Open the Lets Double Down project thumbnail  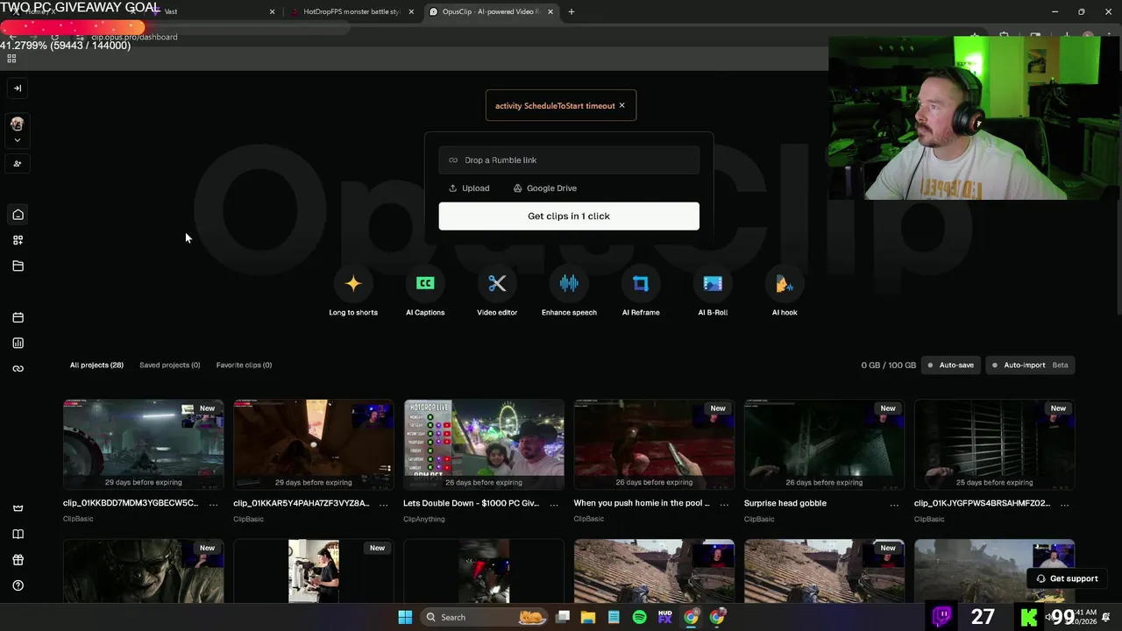(484, 444)
